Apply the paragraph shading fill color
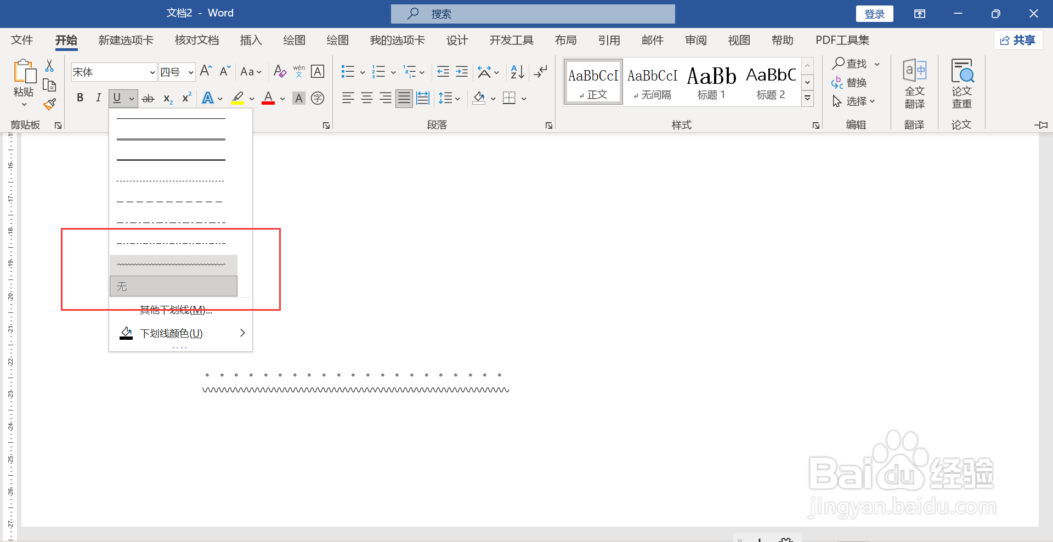The height and width of the screenshot is (542, 1053). point(479,98)
